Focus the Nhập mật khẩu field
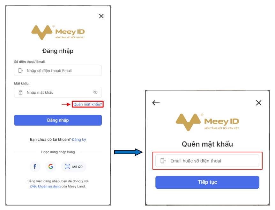275x210 pixels. click(x=58, y=92)
